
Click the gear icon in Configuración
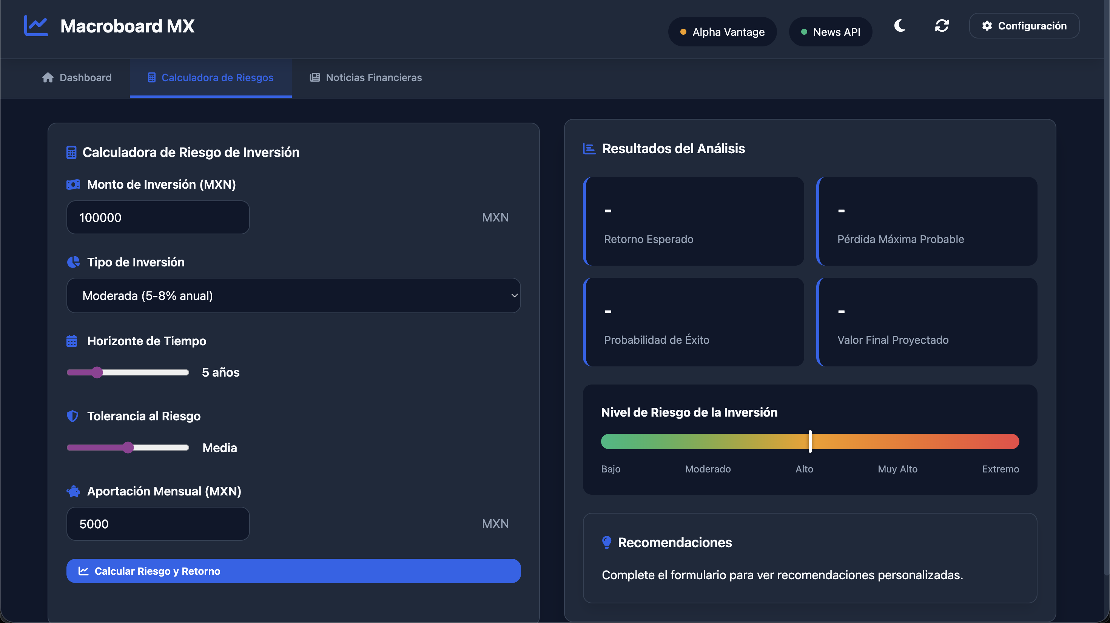coord(987,26)
